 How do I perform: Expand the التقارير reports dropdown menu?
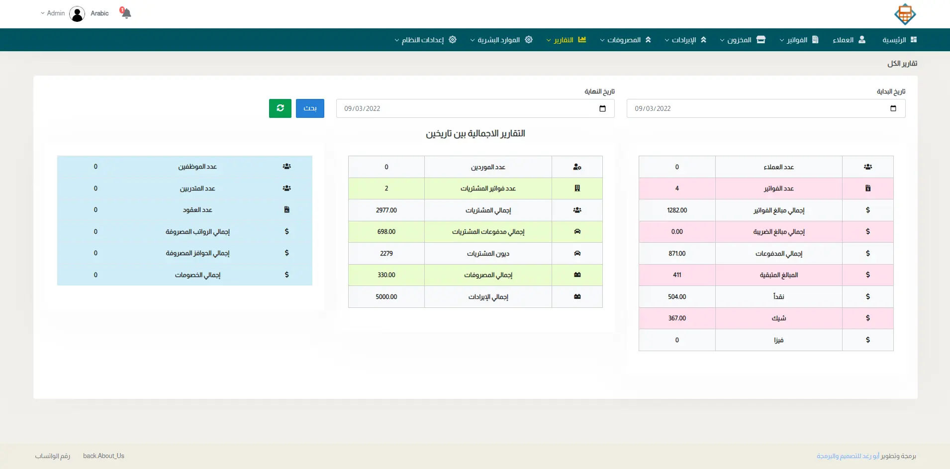(566, 40)
